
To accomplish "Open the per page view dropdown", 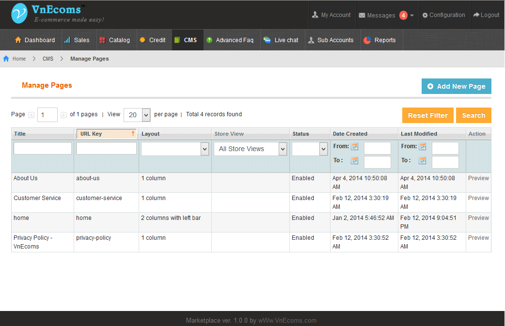I will 137,115.
